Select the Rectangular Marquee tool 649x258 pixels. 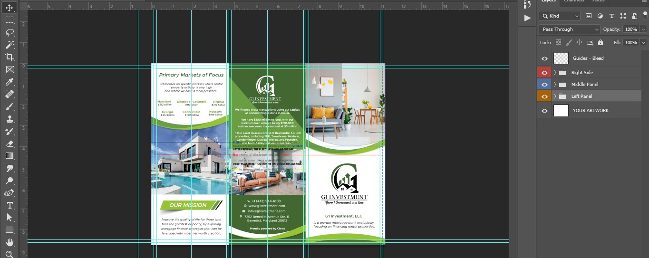[x=9, y=20]
